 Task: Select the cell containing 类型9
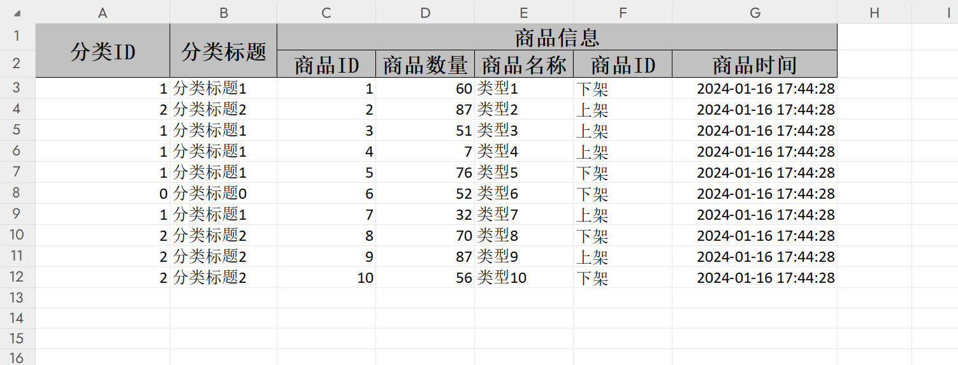click(x=524, y=256)
